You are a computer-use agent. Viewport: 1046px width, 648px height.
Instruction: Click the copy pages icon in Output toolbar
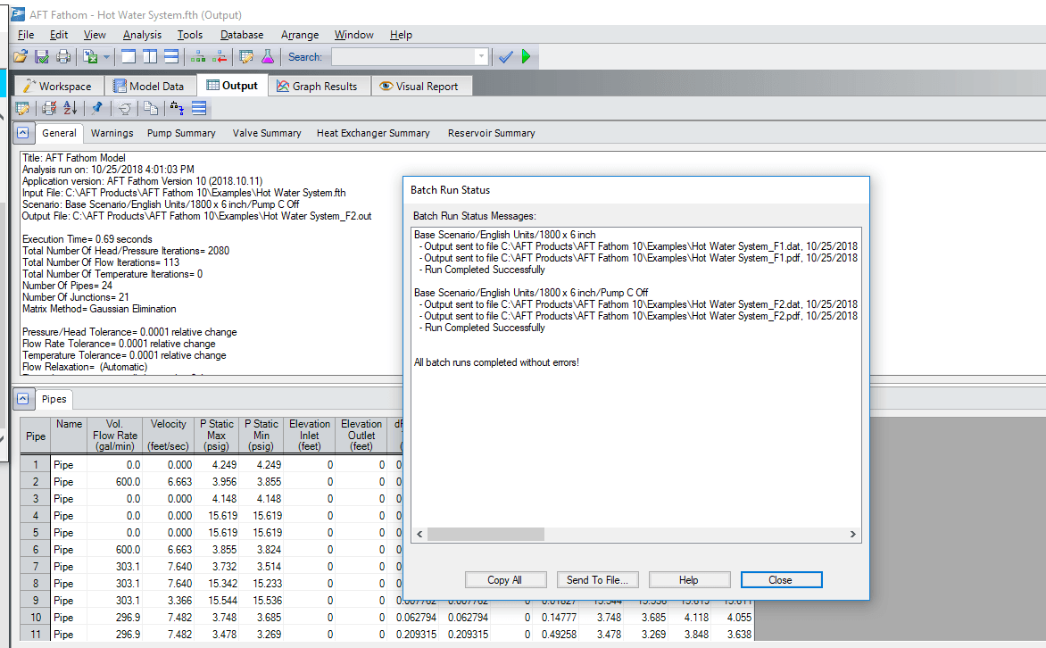tap(151, 108)
